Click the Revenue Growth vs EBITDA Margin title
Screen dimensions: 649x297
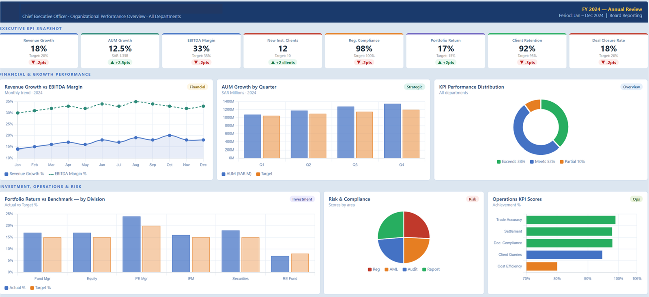[43, 87]
